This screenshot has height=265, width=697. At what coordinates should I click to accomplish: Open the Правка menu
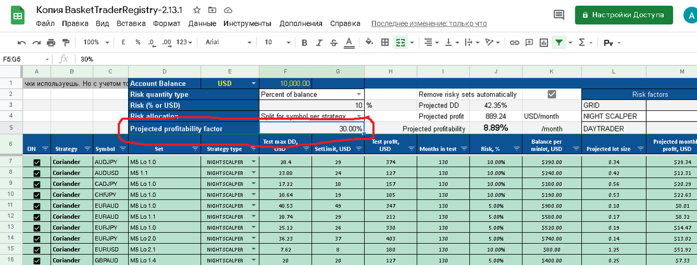coord(75,23)
